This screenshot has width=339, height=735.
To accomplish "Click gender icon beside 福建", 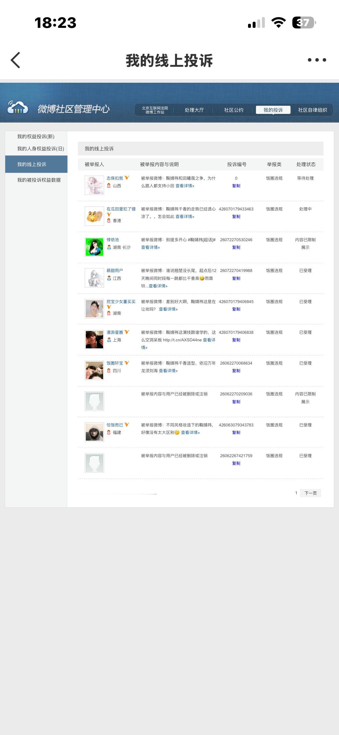I will click(x=109, y=432).
